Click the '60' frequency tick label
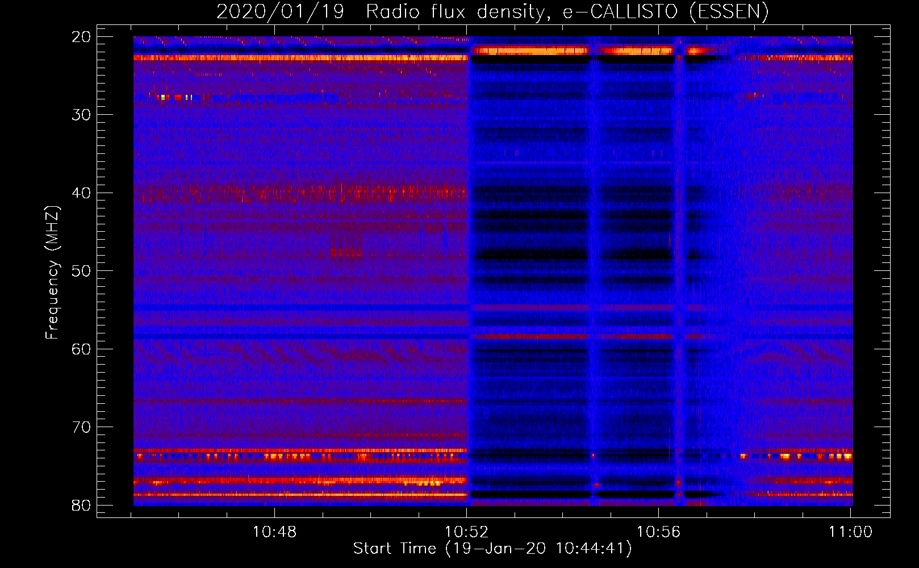Viewport: 919px width, 568px height. [x=81, y=349]
